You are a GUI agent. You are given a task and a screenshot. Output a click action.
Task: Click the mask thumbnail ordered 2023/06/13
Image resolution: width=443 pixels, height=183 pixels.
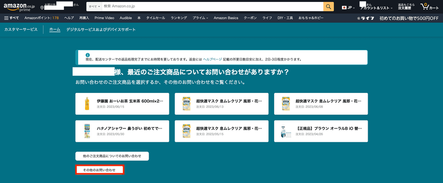pos(187,104)
